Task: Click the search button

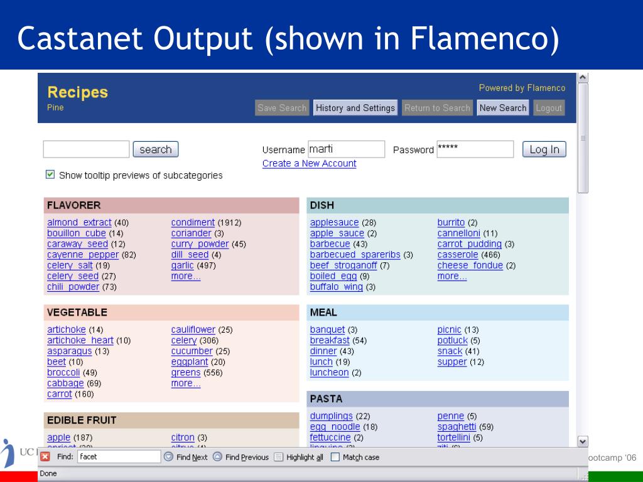Action: pos(156,149)
